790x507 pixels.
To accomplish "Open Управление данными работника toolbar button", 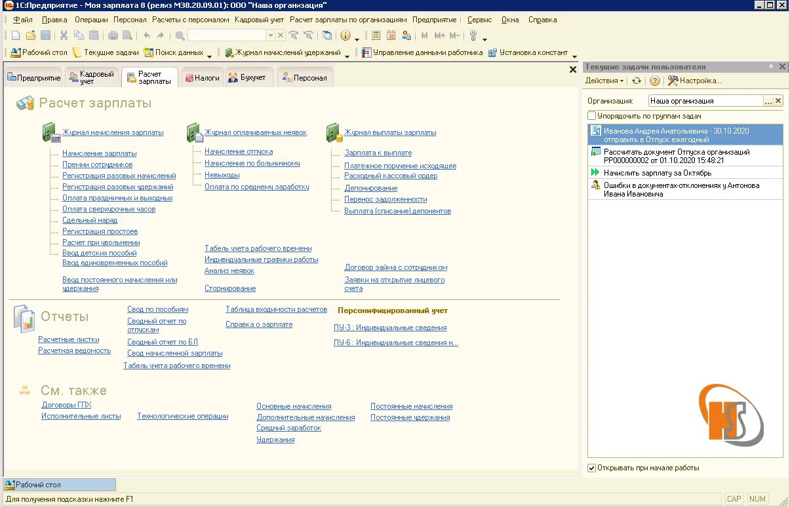I will [x=422, y=52].
